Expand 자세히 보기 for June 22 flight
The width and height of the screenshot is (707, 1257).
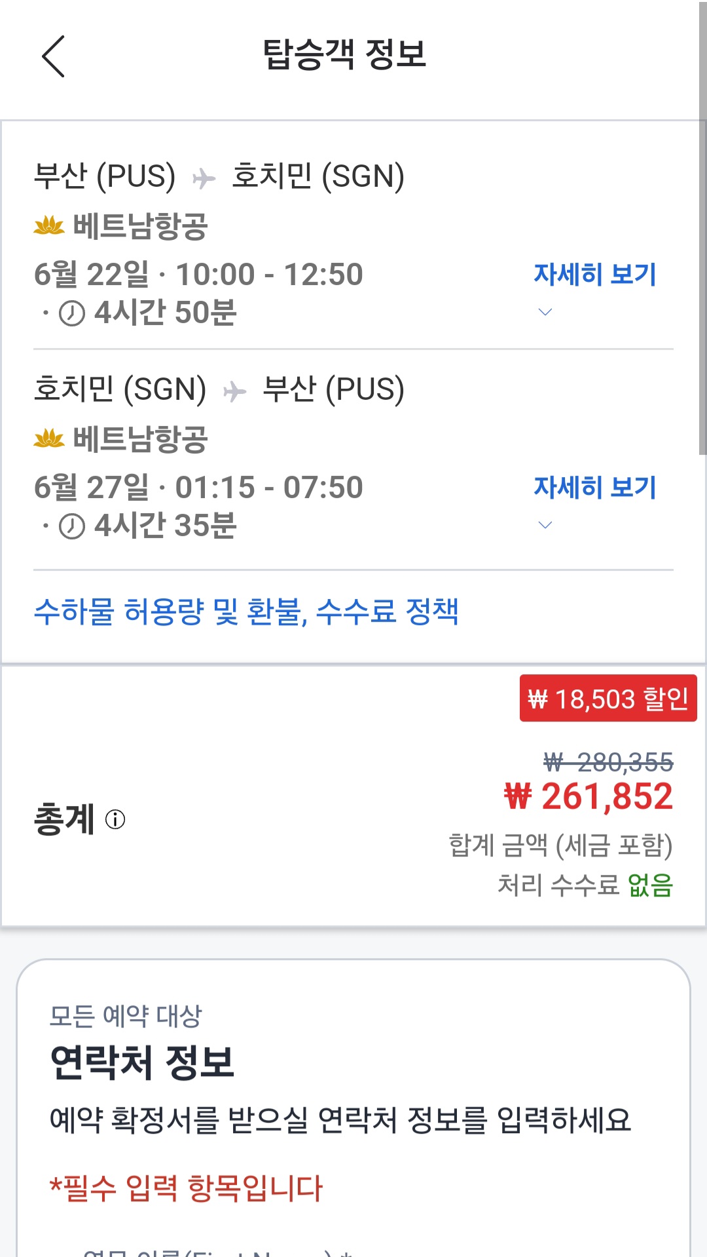(x=594, y=274)
